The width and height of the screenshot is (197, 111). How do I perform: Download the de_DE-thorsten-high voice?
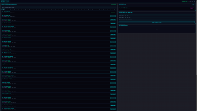113,50
